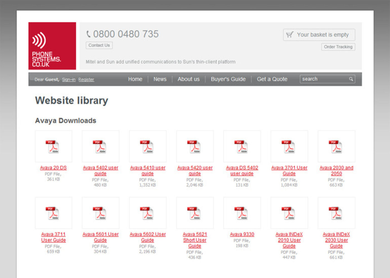Open the Register link
The height and width of the screenshot is (278, 390).
point(86,80)
